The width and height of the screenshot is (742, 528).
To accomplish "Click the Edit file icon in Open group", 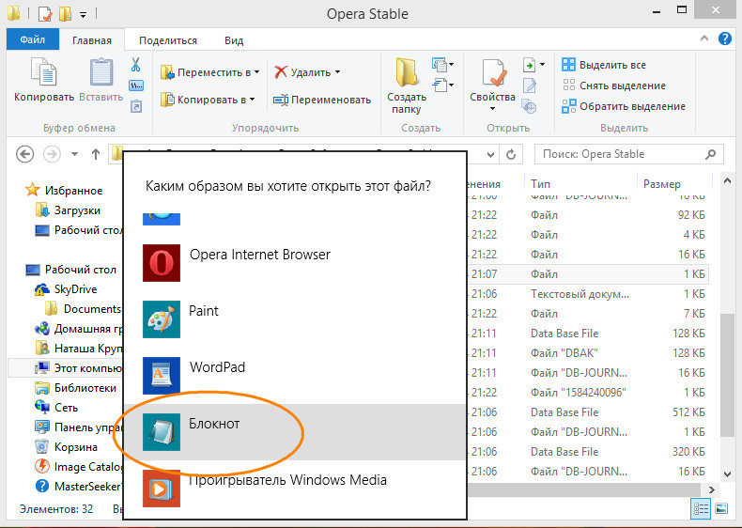I will (x=529, y=85).
